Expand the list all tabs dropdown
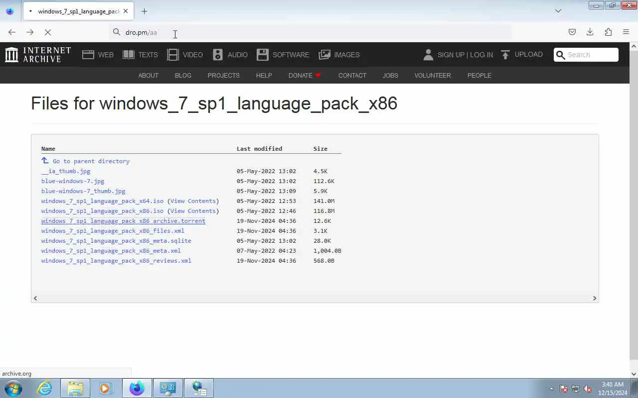638x398 pixels. tap(558, 11)
